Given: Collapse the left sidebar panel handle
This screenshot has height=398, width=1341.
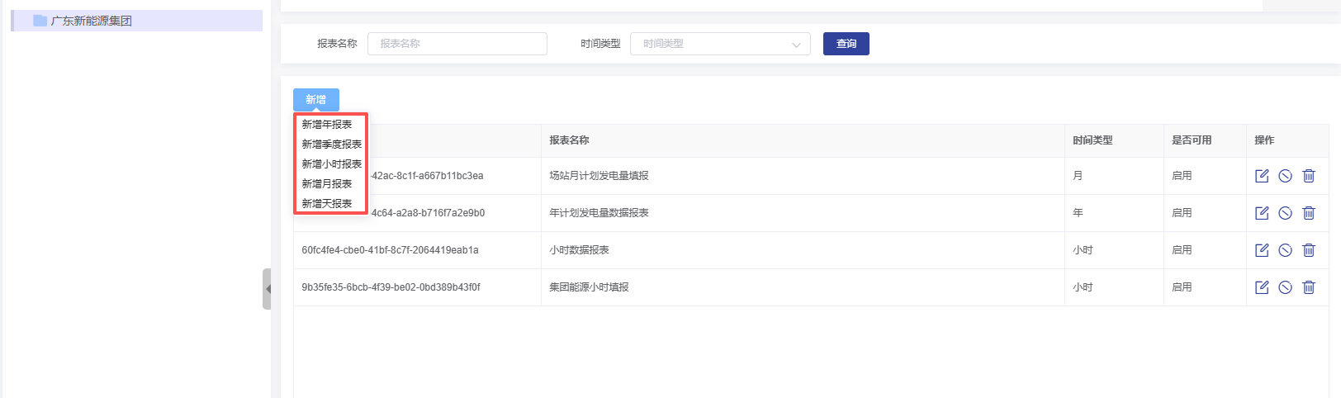Looking at the screenshot, I should pyautogui.click(x=267, y=289).
